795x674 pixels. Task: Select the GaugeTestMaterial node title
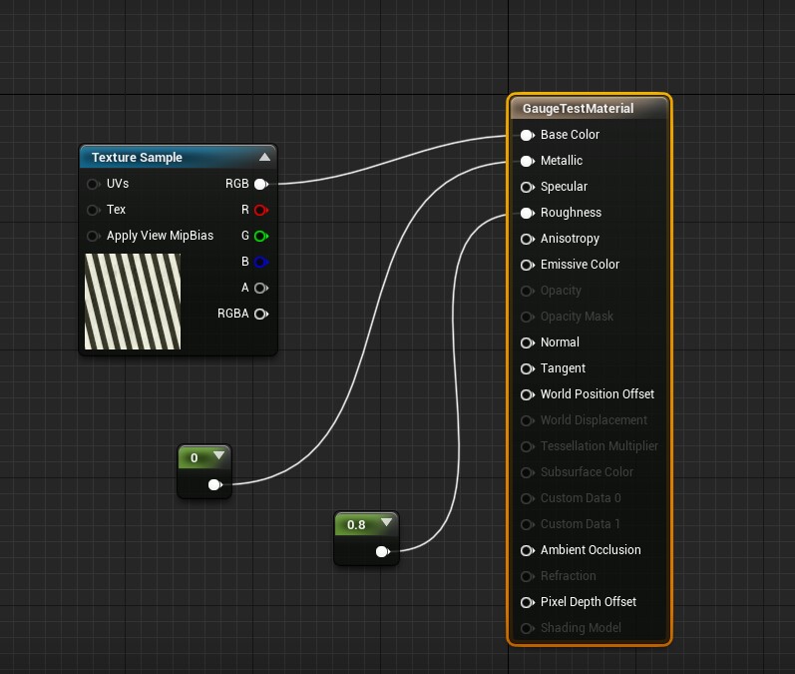[578, 108]
